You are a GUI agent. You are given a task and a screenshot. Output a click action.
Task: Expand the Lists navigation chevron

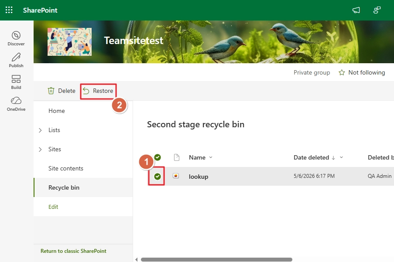[x=40, y=130]
